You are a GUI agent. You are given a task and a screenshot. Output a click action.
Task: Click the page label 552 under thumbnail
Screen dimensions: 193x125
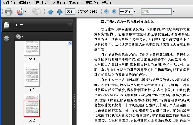[32, 120]
